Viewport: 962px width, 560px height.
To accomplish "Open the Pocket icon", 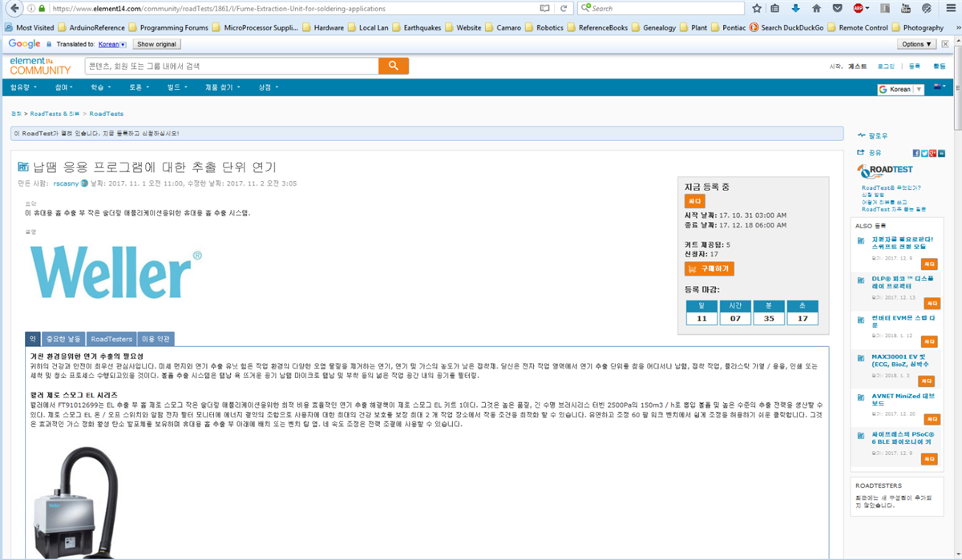I will pos(838,8).
